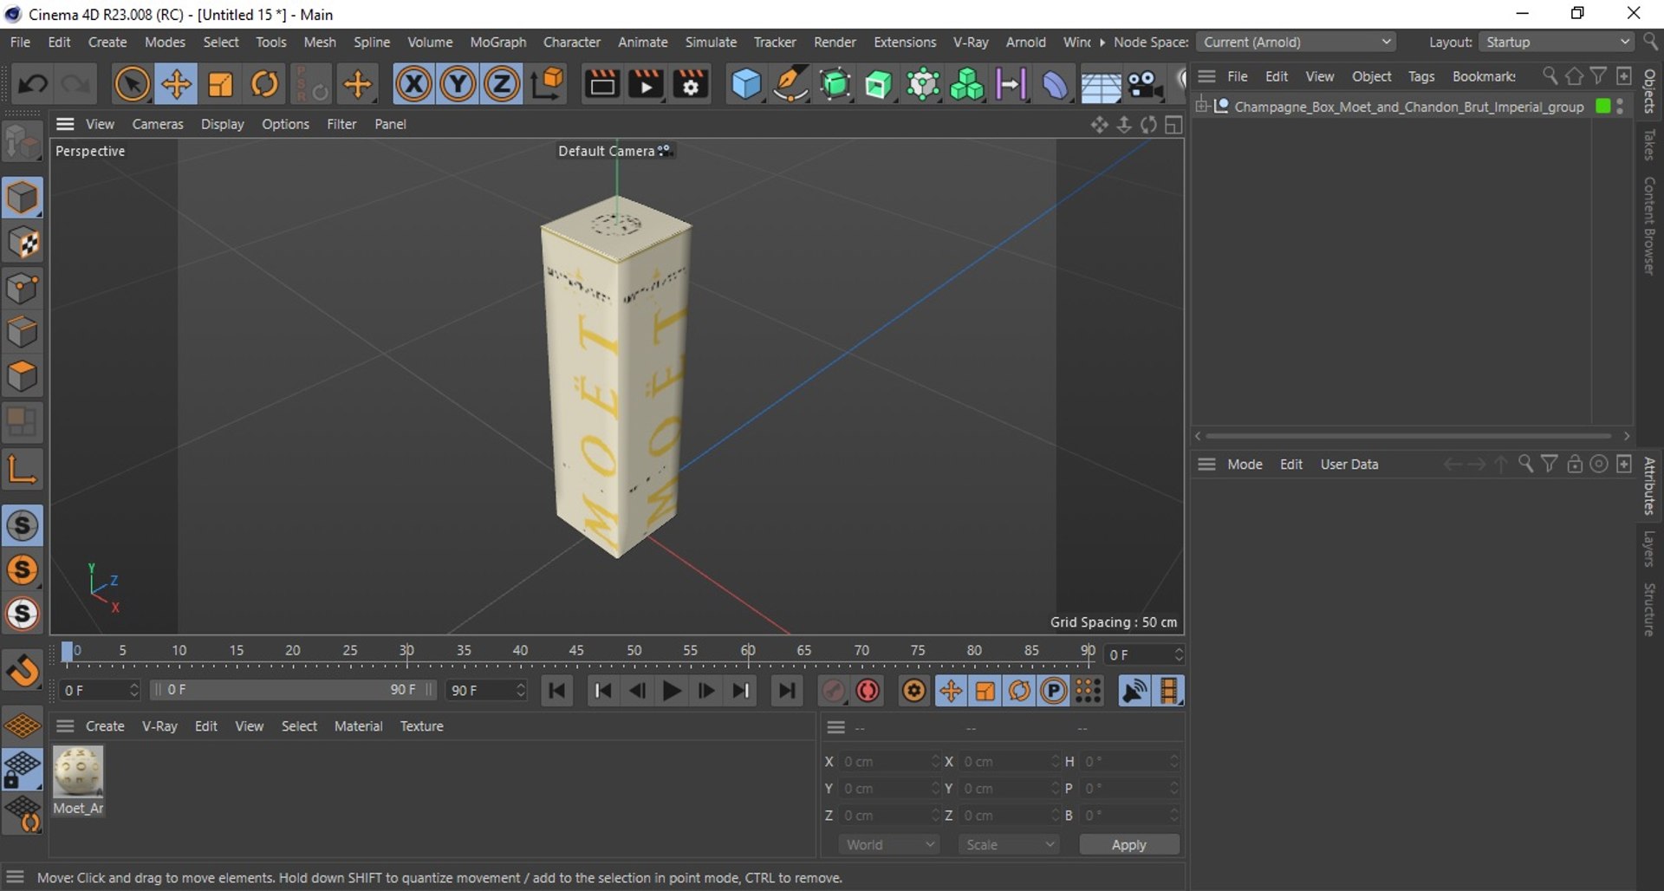Click timeline ruler at frame 45
This screenshot has height=891, width=1664.
pos(576,652)
